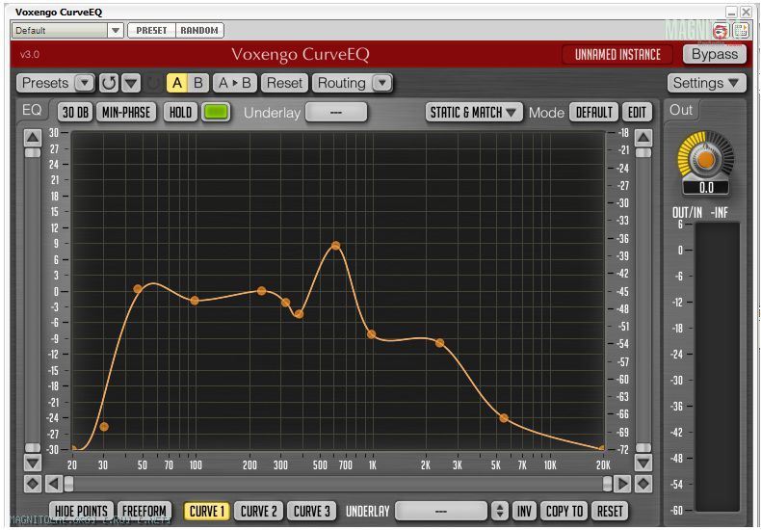Open the undo history dropdown arrow
The height and width of the screenshot is (530, 761).
click(131, 83)
